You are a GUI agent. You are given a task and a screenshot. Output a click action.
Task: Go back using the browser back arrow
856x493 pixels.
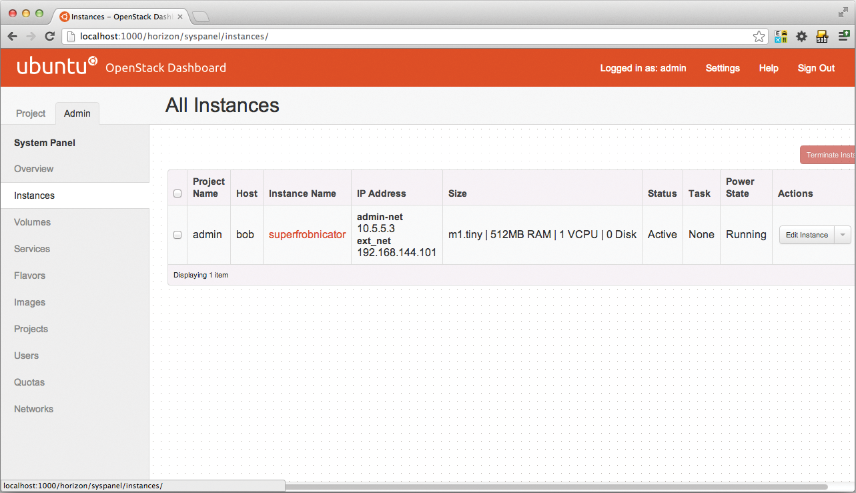13,37
